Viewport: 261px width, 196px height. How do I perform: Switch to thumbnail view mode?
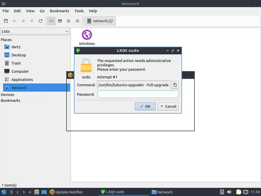[x=60, y=21]
